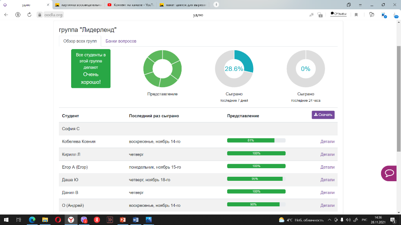This screenshot has height=225, width=401.
Task: Launch PowerPoint from the taskbar
Action: (122, 220)
